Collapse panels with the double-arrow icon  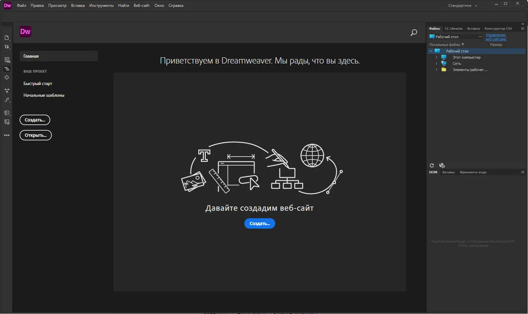(523, 24)
